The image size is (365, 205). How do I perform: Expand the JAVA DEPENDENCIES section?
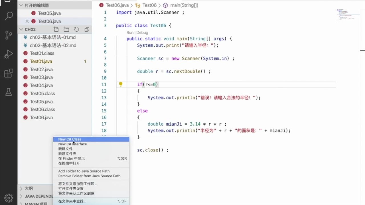(x=35, y=196)
